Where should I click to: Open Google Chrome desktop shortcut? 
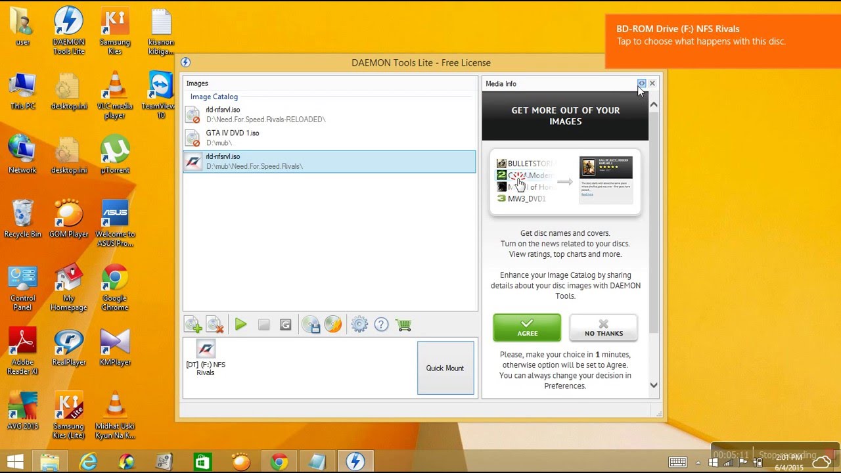(x=114, y=288)
